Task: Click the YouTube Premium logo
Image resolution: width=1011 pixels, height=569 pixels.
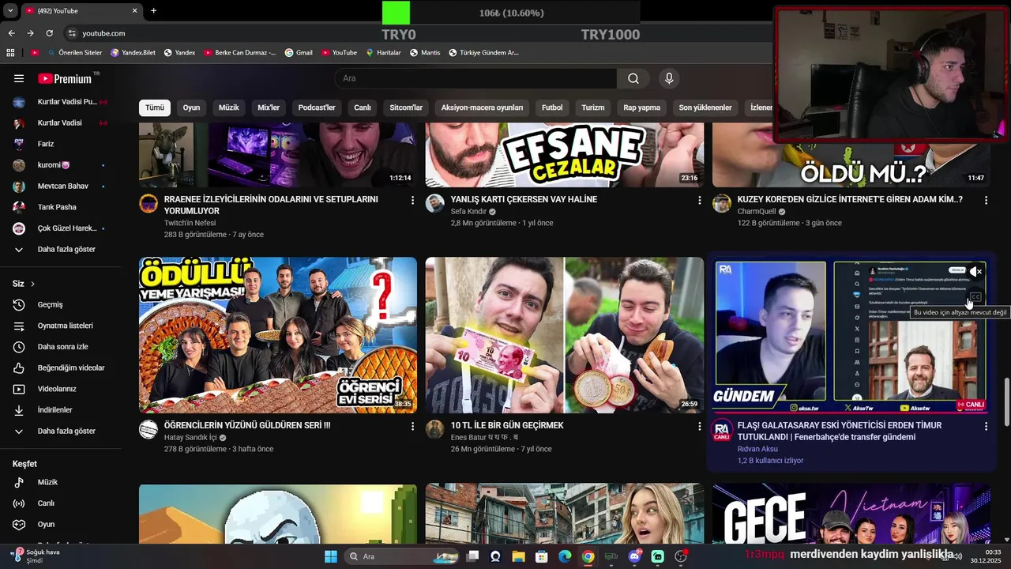Action: click(x=66, y=78)
